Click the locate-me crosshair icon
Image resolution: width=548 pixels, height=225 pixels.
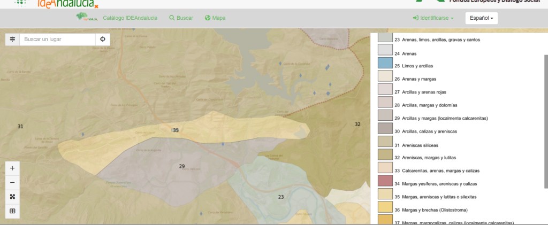click(x=103, y=39)
